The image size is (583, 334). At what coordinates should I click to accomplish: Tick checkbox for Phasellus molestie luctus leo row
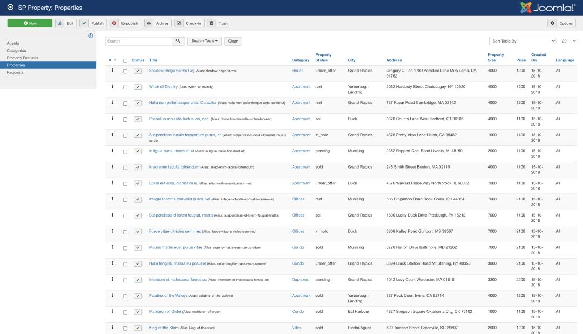pyautogui.click(x=125, y=120)
